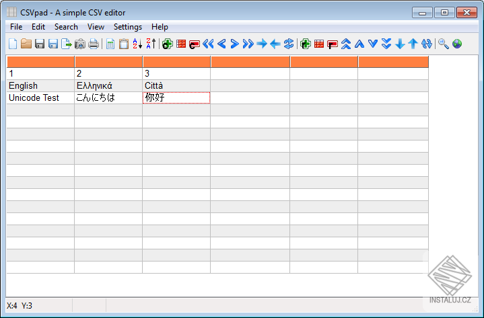This screenshot has width=484, height=318.
Task: Sort ascending with the A-Z icon
Action: [x=137, y=44]
